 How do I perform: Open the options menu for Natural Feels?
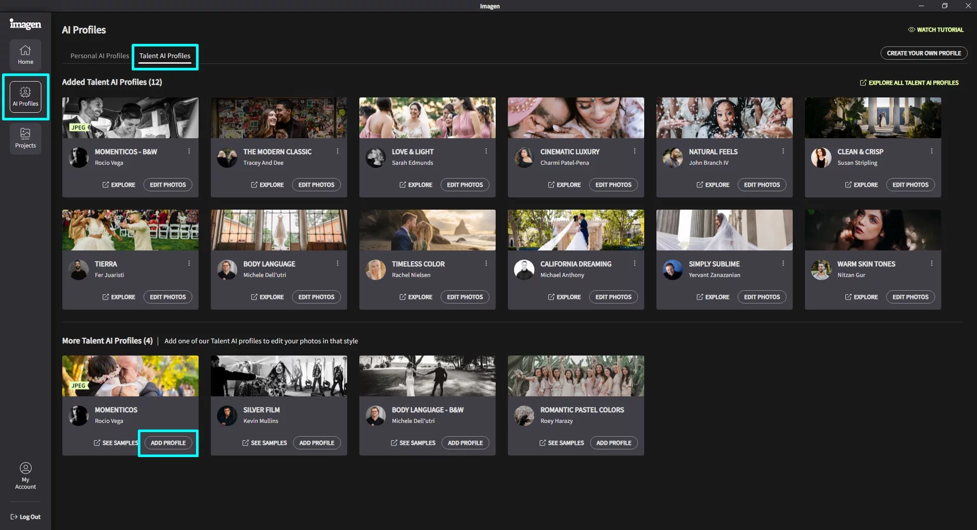(x=783, y=151)
